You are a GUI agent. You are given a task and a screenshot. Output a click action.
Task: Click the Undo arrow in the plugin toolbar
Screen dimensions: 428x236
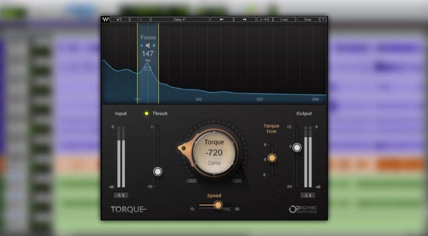tap(120, 19)
